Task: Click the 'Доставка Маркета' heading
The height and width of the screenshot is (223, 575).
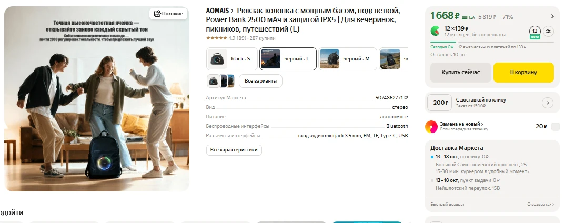Action: (457, 148)
